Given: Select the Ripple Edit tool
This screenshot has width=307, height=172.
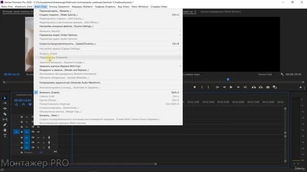Looking at the screenshot, I should click(5, 108).
